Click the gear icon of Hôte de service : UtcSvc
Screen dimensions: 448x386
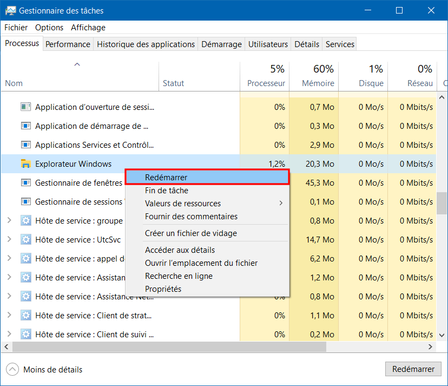click(26, 240)
